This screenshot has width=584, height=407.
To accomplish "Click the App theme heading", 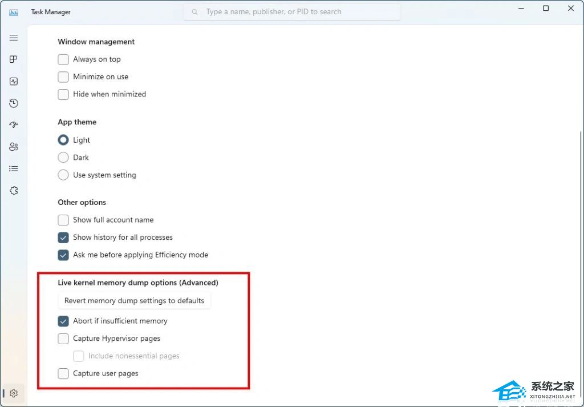I will pos(77,122).
